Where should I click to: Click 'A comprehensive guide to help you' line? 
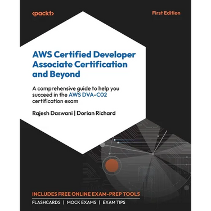[x=75, y=88]
